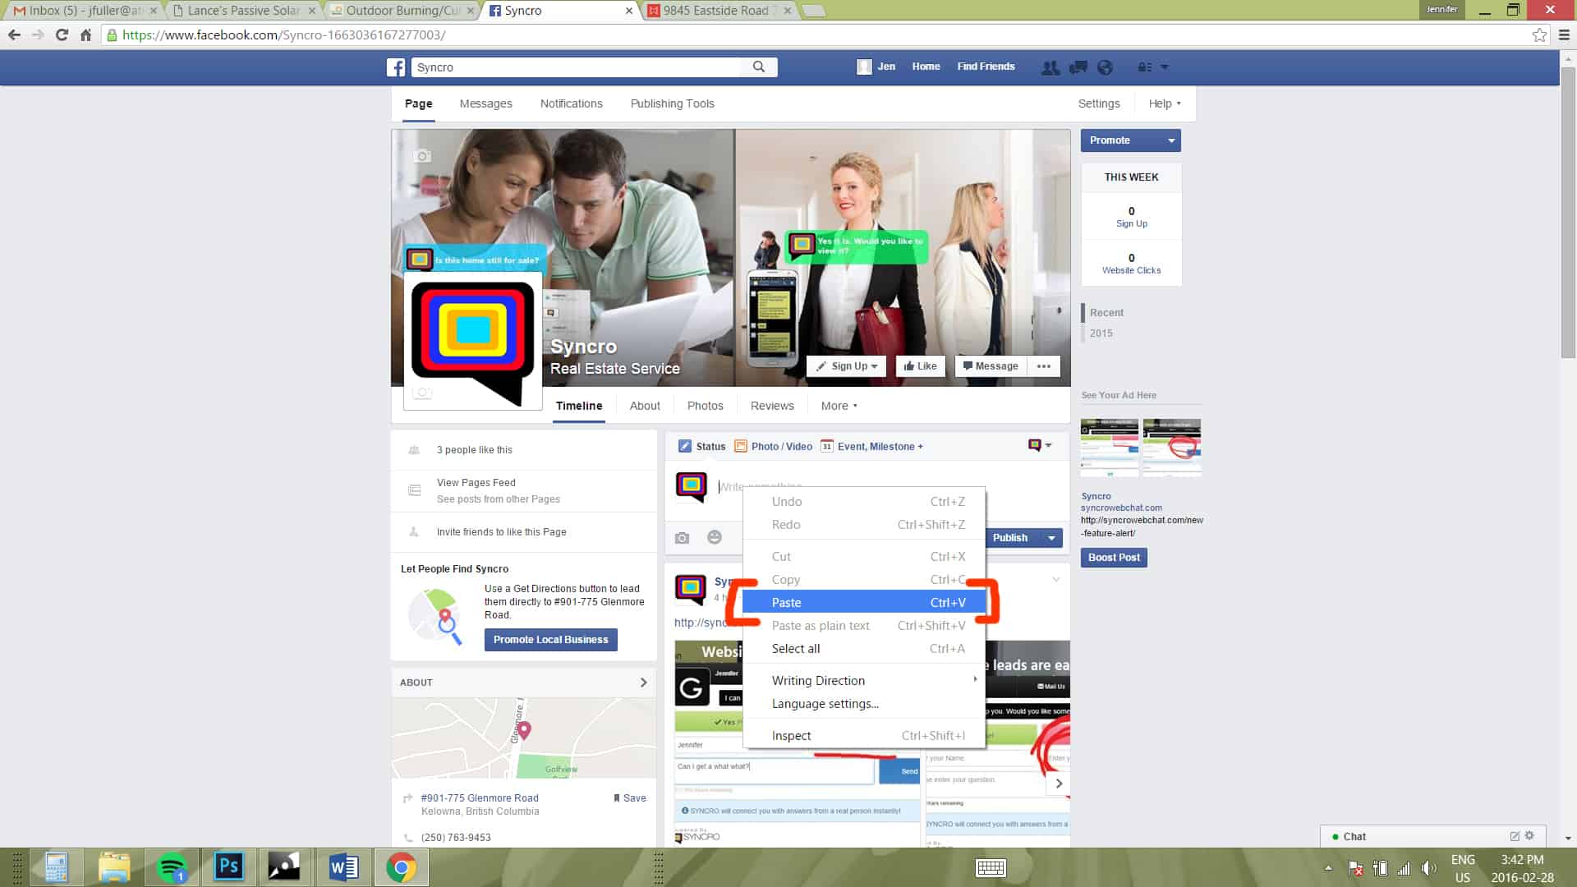The width and height of the screenshot is (1577, 887).
Task: Click the attach photo camera icon in composer
Action: click(x=682, y=538)
